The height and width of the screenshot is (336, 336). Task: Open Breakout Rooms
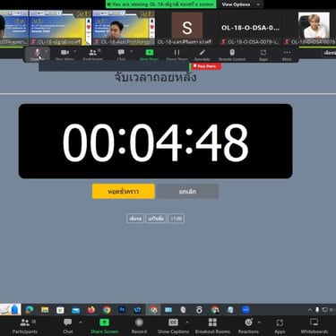coord(212,326)
